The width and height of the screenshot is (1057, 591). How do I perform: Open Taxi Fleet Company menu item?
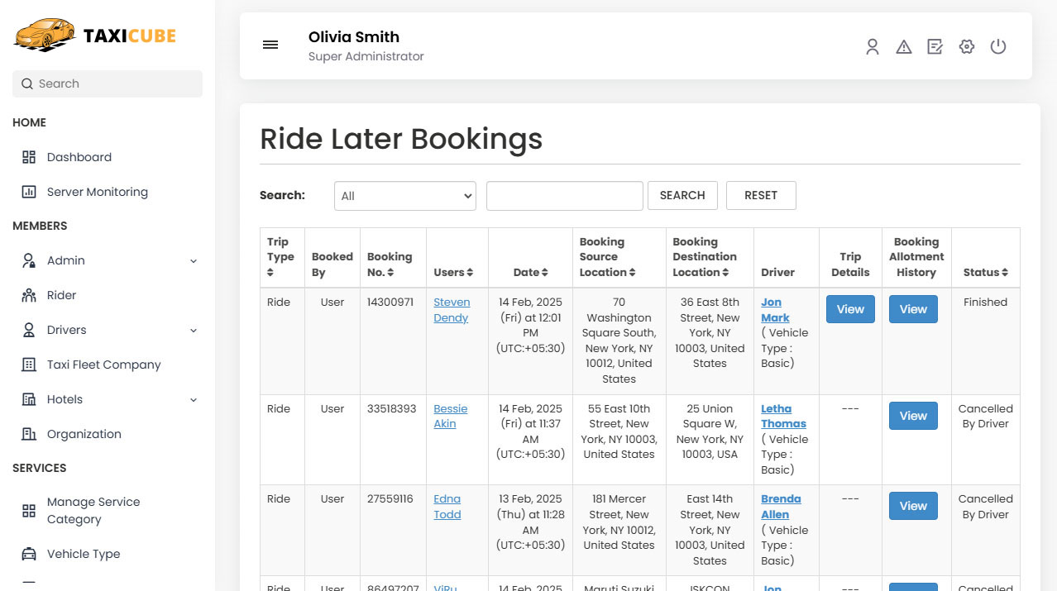pyautogui.click(x=103, y=365)
